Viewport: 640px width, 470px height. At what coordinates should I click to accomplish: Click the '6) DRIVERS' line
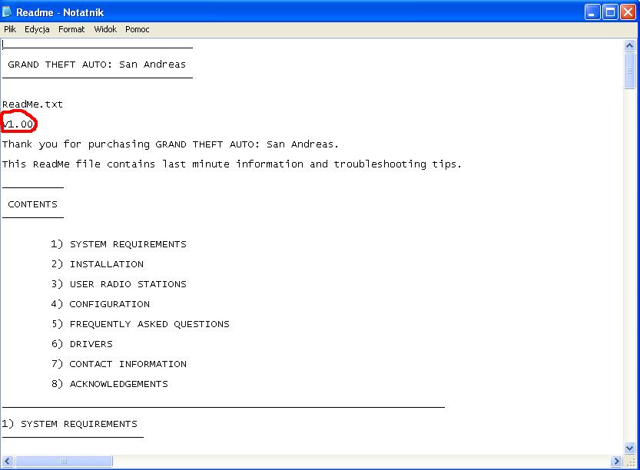pyautogui.click(x=82, y=344)
